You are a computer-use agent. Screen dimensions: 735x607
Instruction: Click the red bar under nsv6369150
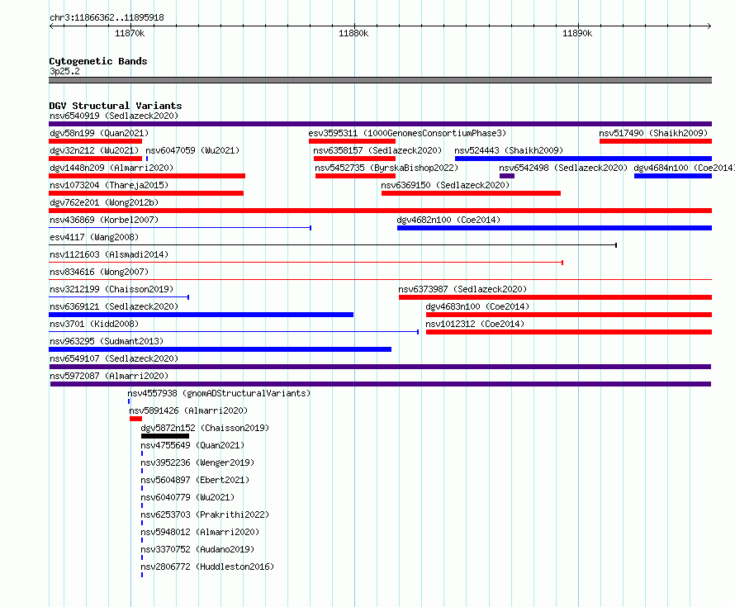[x=471, y=193]
